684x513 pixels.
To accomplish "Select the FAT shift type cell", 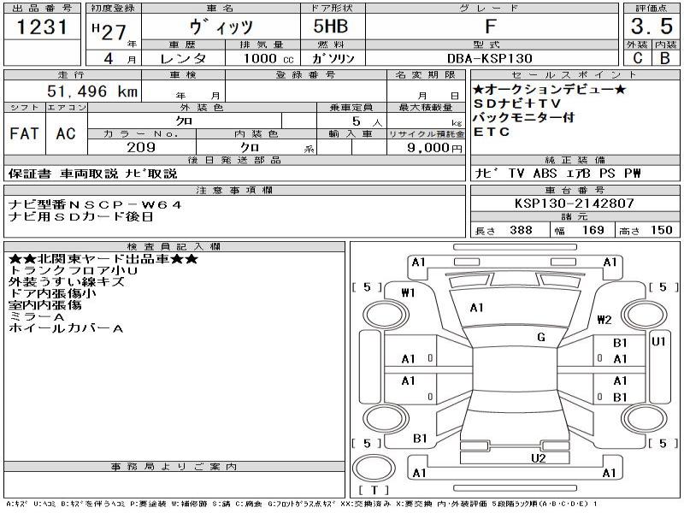I will 24,133.
